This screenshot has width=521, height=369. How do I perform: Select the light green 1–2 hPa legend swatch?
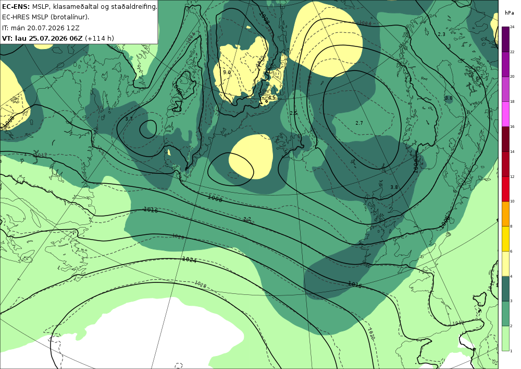click(505, 338)
